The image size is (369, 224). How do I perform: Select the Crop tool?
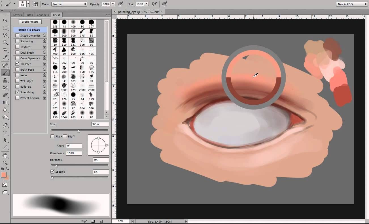5,50
